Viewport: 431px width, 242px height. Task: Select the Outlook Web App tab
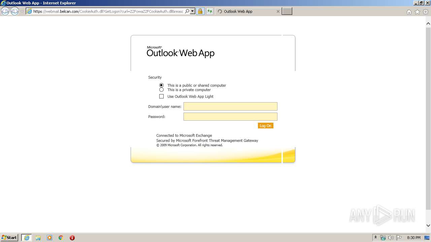(x=247, y=11)
